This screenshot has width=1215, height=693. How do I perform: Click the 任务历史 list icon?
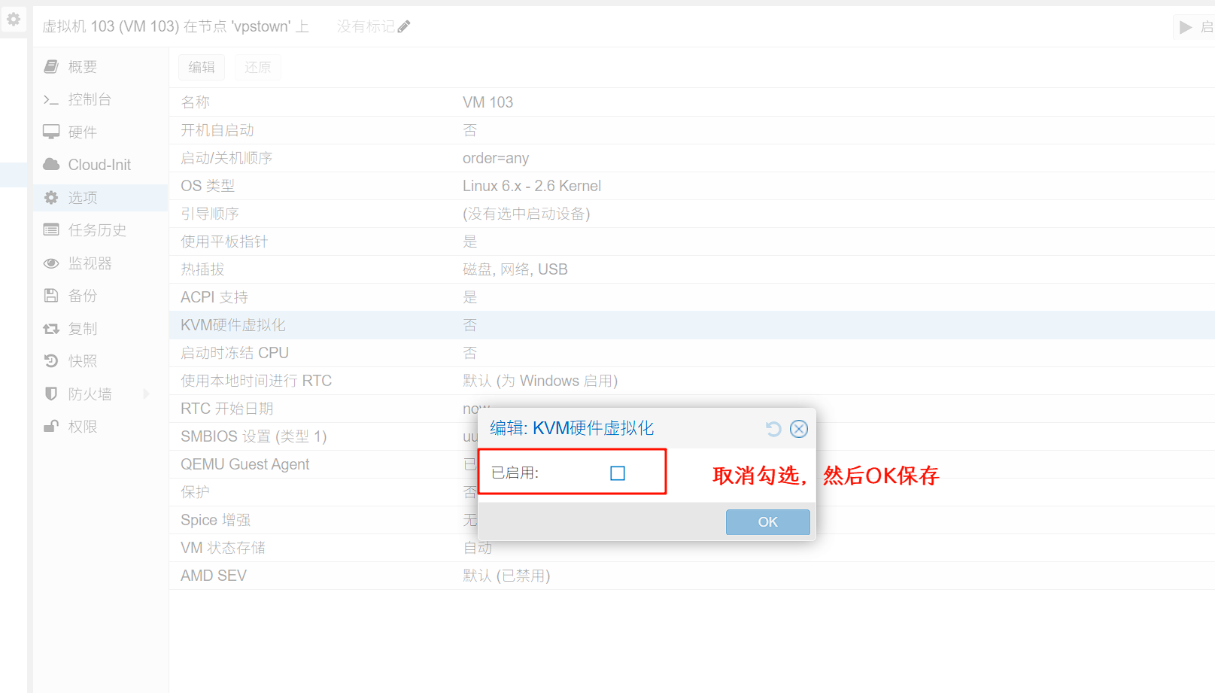coord(51,230)
